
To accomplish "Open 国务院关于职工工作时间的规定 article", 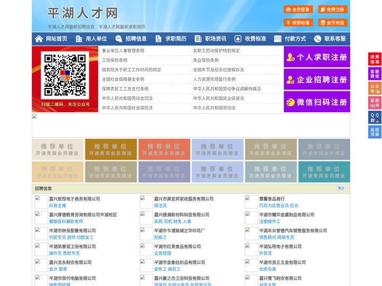I will pyautogui.click(x=132, y=70).
